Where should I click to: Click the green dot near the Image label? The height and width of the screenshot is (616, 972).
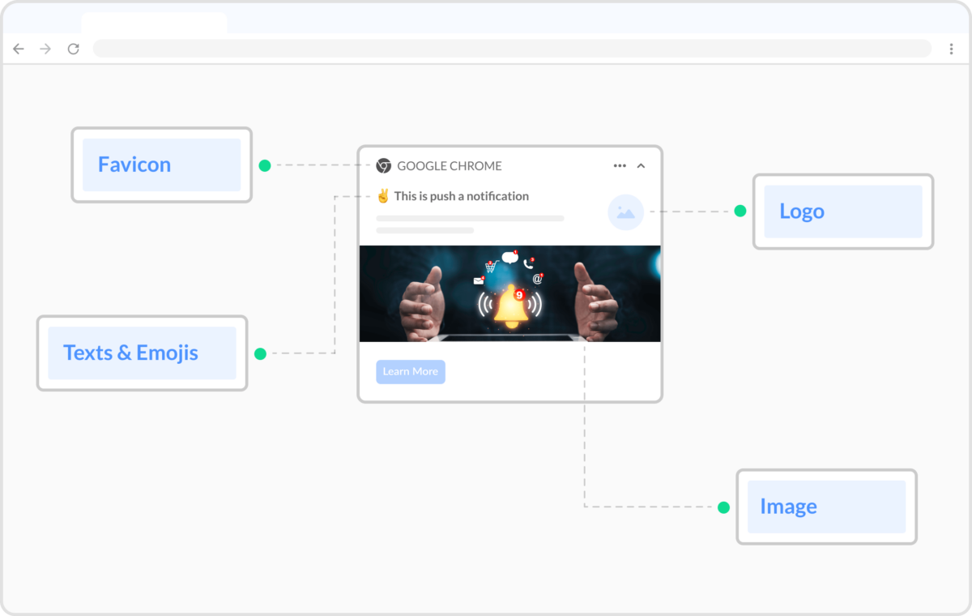coord(723,506)
